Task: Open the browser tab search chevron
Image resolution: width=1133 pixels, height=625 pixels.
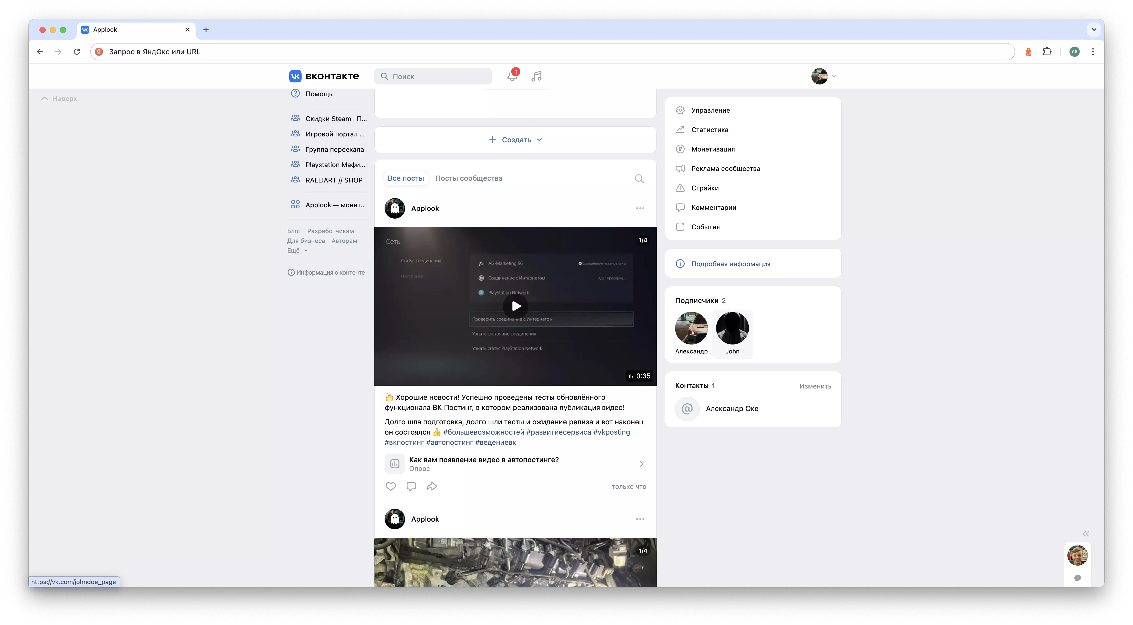Action: (1094, 30)
